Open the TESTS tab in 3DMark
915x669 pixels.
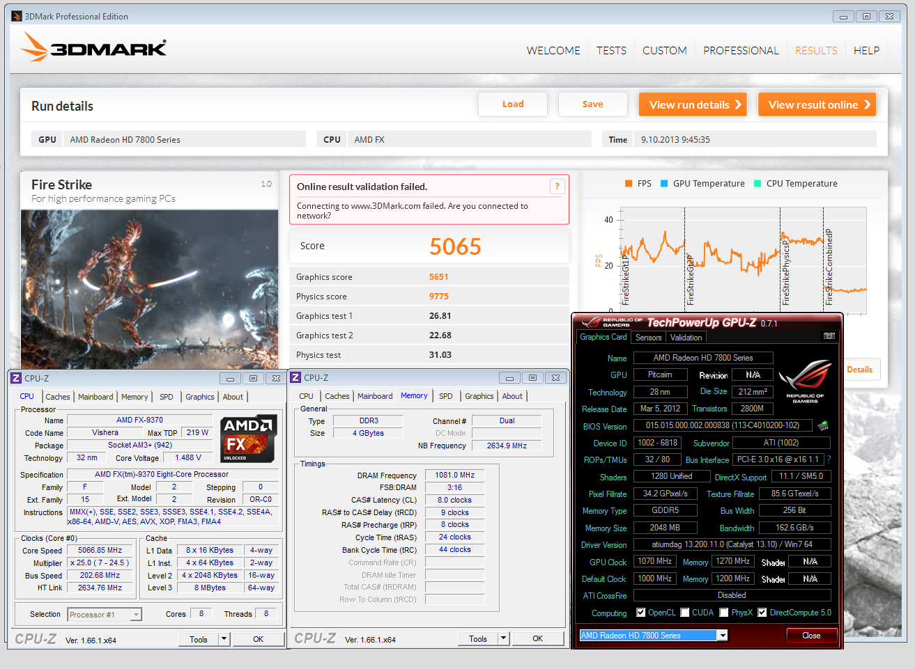click(x=611, y=50)
